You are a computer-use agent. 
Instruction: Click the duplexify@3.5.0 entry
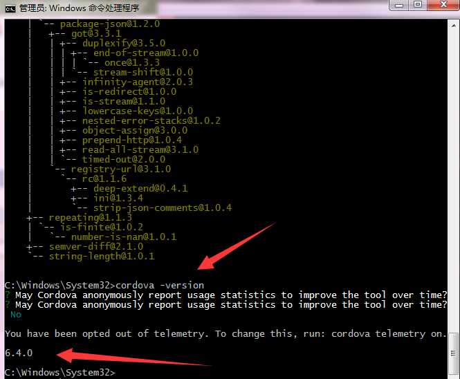pos(124,44)
